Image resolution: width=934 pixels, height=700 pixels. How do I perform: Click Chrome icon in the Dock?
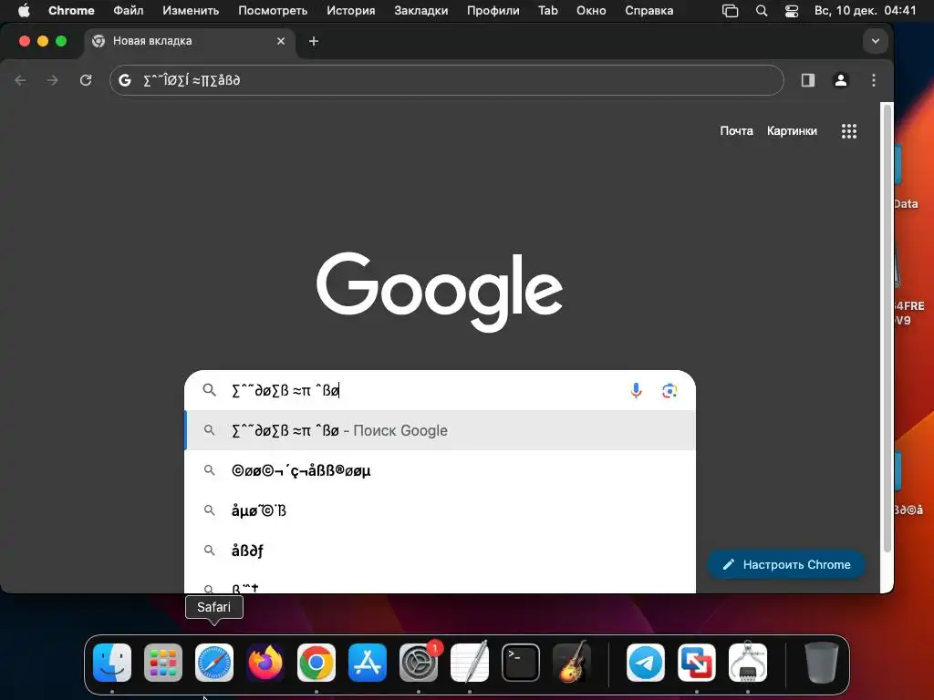pyautogui.click(x=317, y=663)
